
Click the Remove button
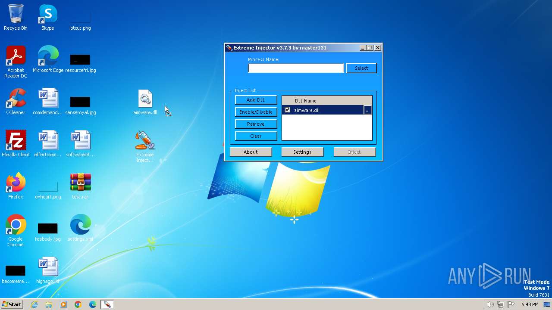pyautogui.click(x=256, y=124)
